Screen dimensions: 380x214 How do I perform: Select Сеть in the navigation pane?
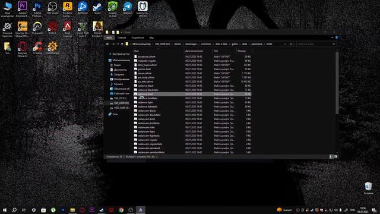[x=113, y=114]
